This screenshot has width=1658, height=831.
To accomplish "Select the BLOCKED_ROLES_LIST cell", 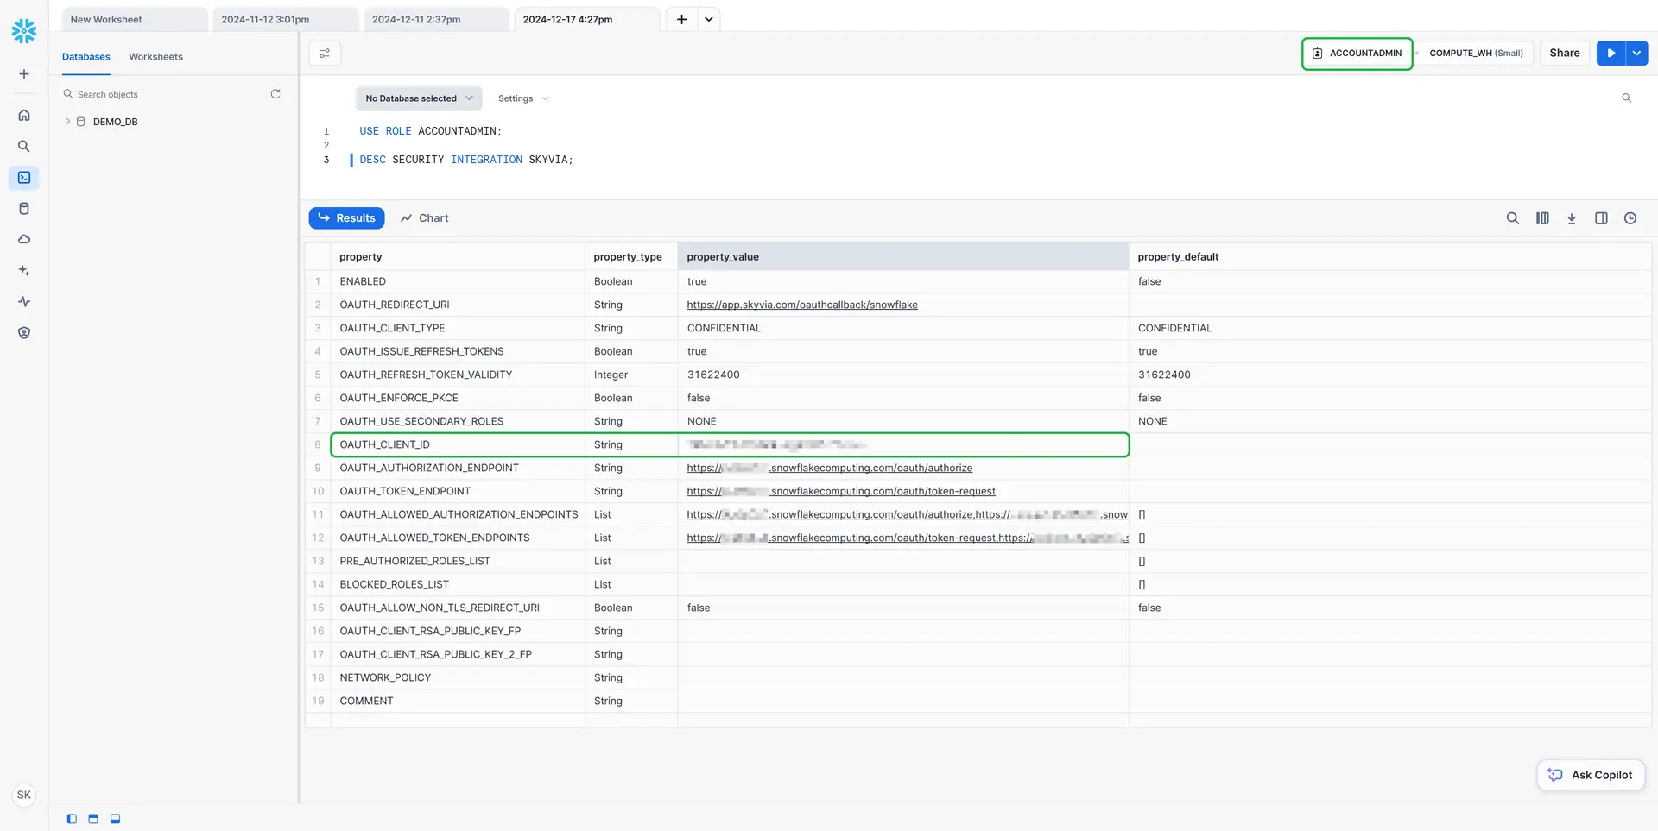I will click(458, 584).
